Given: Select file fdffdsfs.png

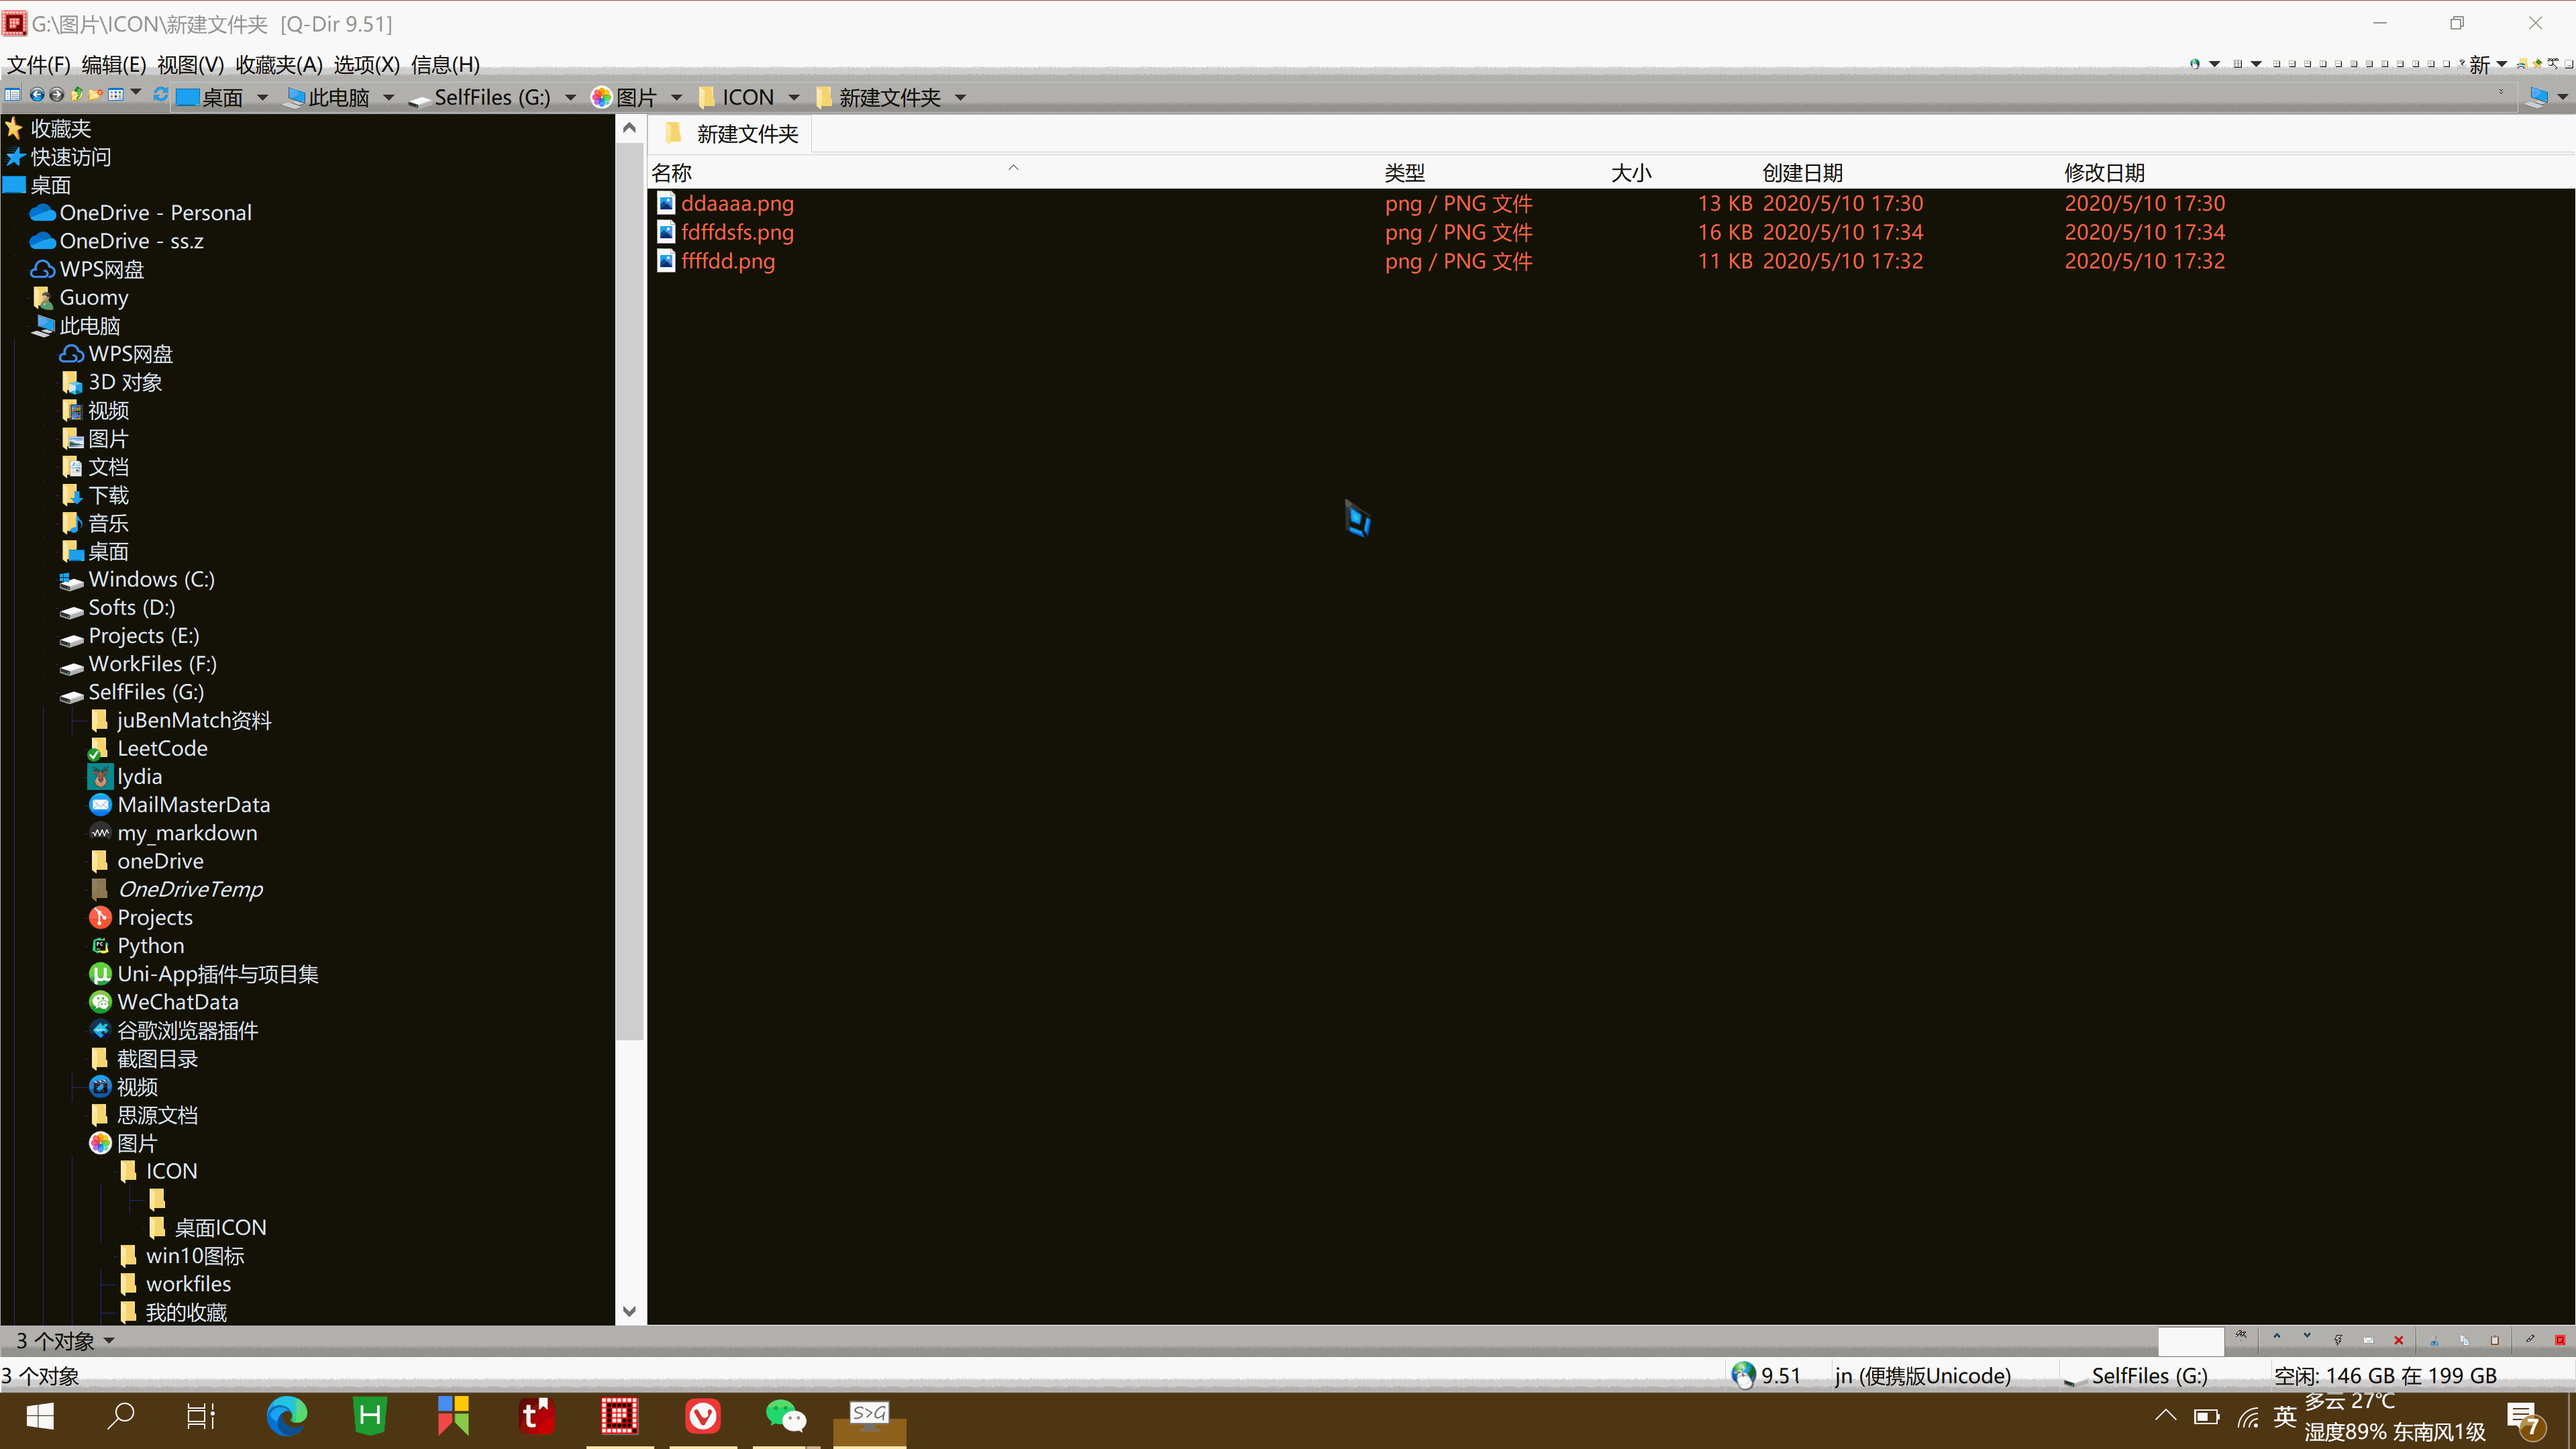Looking at the screenshot, I should pyautogui.click(x=737, y=232).
